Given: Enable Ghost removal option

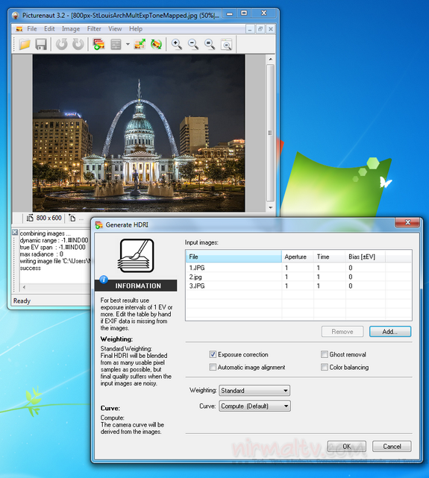Looking at the screenshot, I should [x=325, y=354].
